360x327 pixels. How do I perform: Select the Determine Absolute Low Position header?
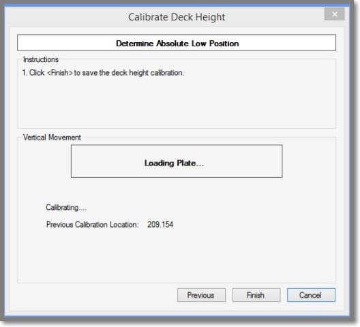coord(177,43)
